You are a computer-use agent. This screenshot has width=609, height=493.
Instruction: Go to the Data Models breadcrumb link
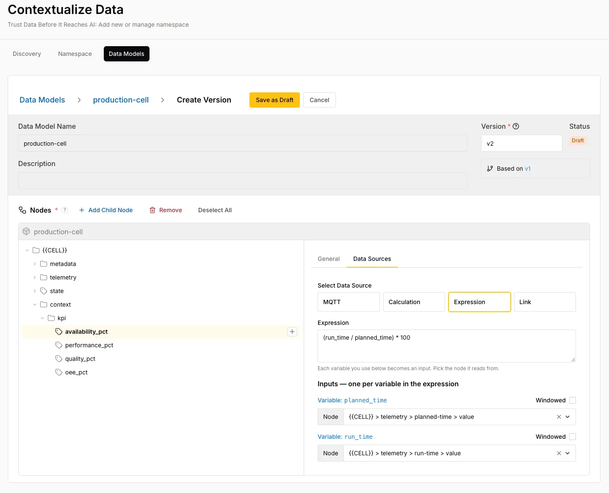tap(42, 100)
